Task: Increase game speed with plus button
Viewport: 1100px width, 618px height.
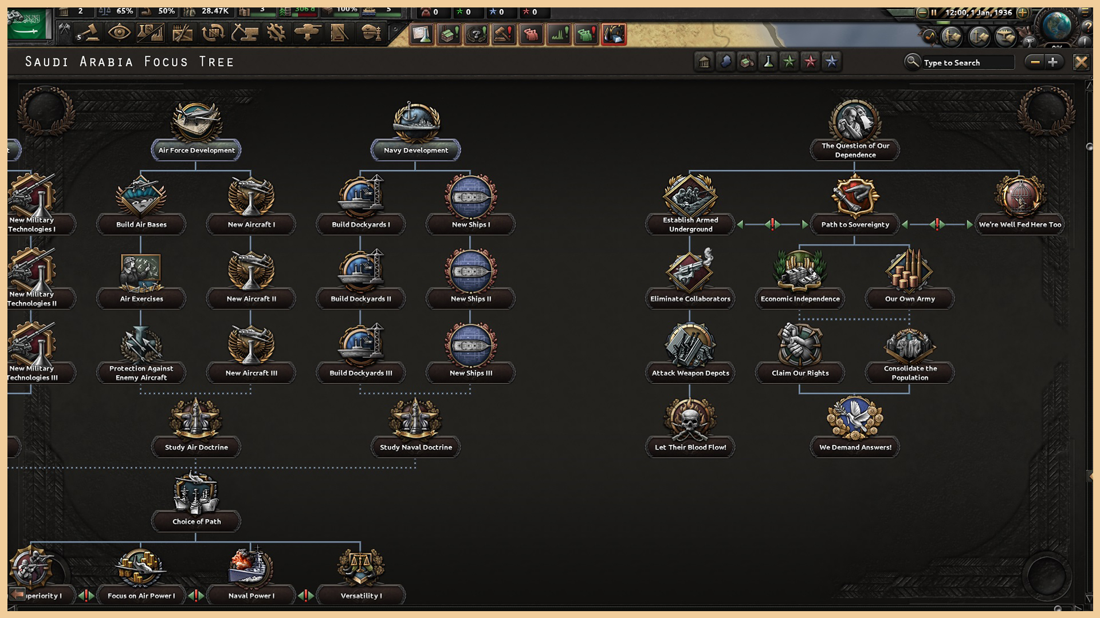Action: [1023, 12]
